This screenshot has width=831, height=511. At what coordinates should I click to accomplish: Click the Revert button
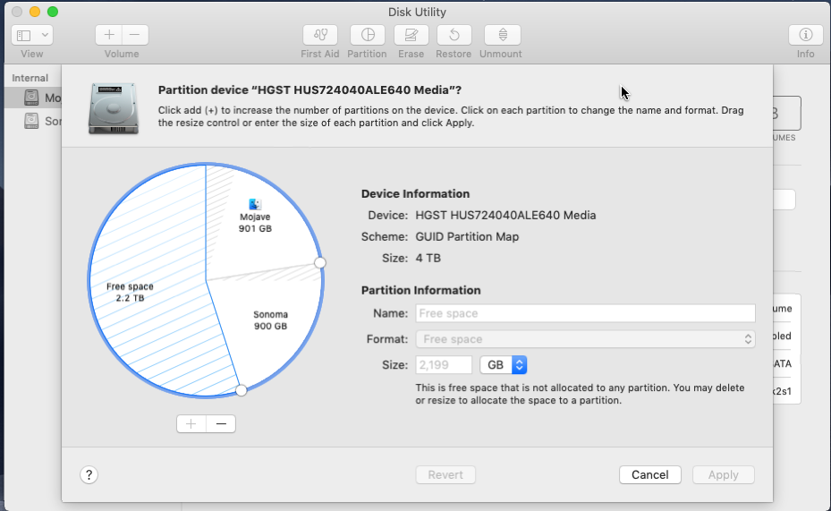(x=445, y=475)
